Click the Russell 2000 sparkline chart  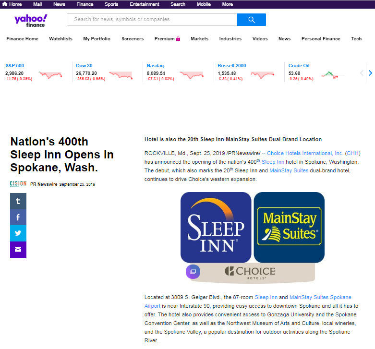pyautogui.click(x=262, y=75)
